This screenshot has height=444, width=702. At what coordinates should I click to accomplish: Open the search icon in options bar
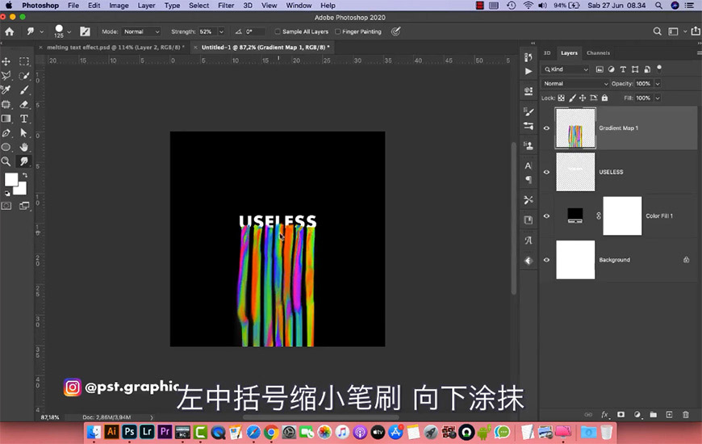(x=657, y=31)
